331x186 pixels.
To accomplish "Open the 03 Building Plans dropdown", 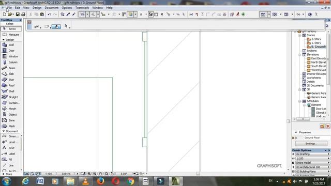I will 312,172.
